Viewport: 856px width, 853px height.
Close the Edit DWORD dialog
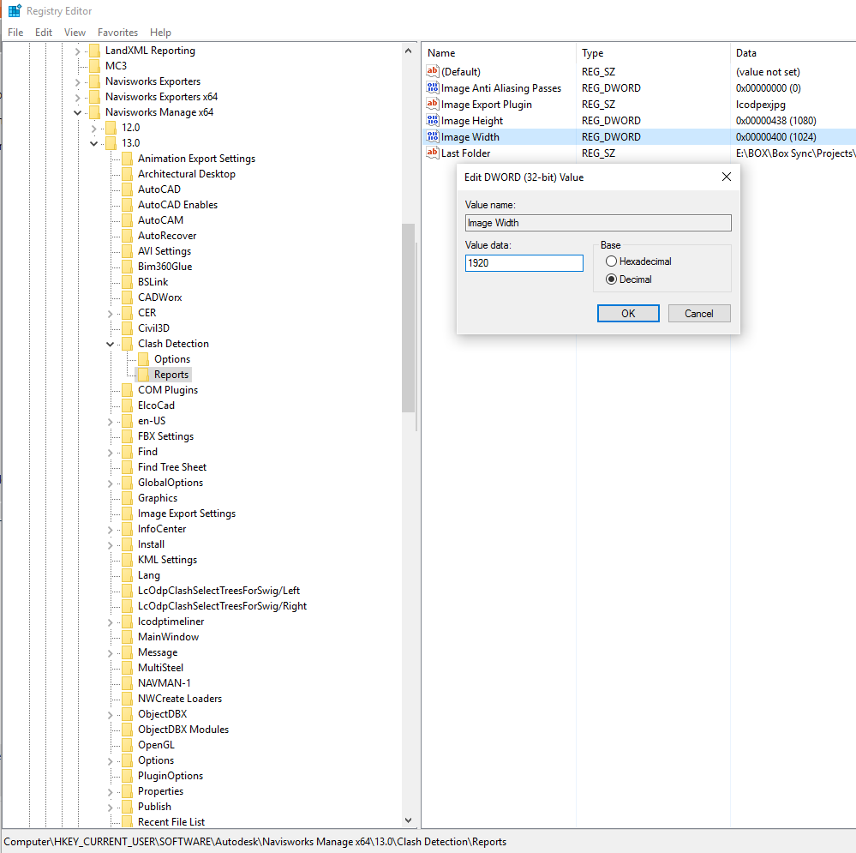click(x=726, y=177)
